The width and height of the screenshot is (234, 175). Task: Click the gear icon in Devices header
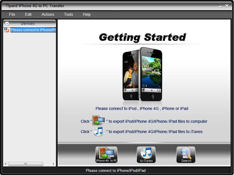(x=7, y=23)
